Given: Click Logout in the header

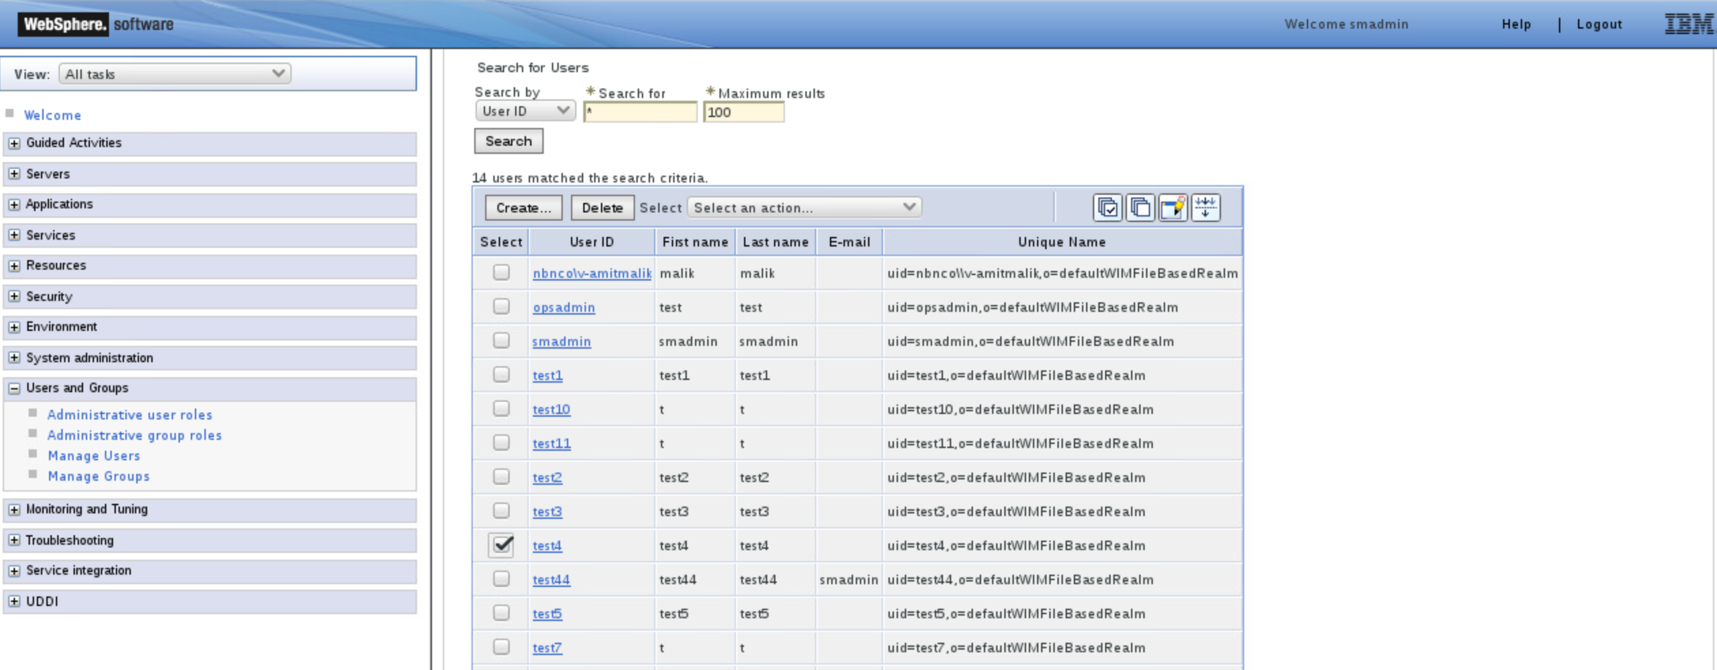Looking at the screenshot, I should click(x=1599, y=25).
